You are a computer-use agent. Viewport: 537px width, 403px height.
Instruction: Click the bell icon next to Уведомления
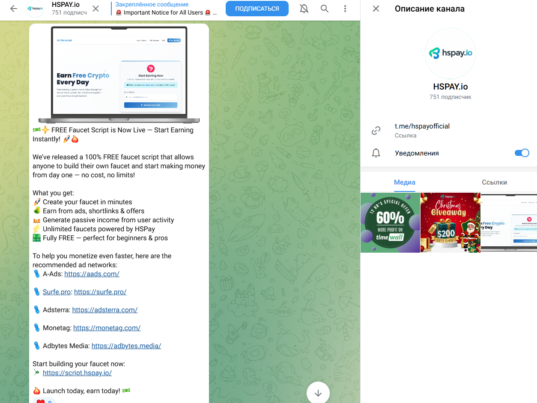pyautogui.click(x=376, y=153)
